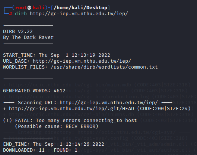The height and width of the screenshot is (155, 197).
Task: Click the Scanning URL line
Action: point(88,103)
